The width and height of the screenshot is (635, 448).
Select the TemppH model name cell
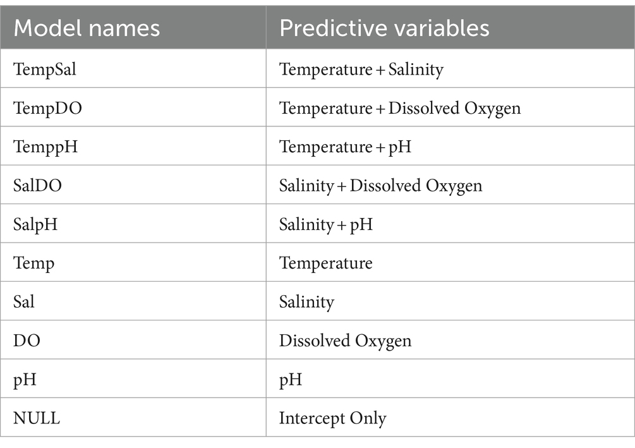133,146
